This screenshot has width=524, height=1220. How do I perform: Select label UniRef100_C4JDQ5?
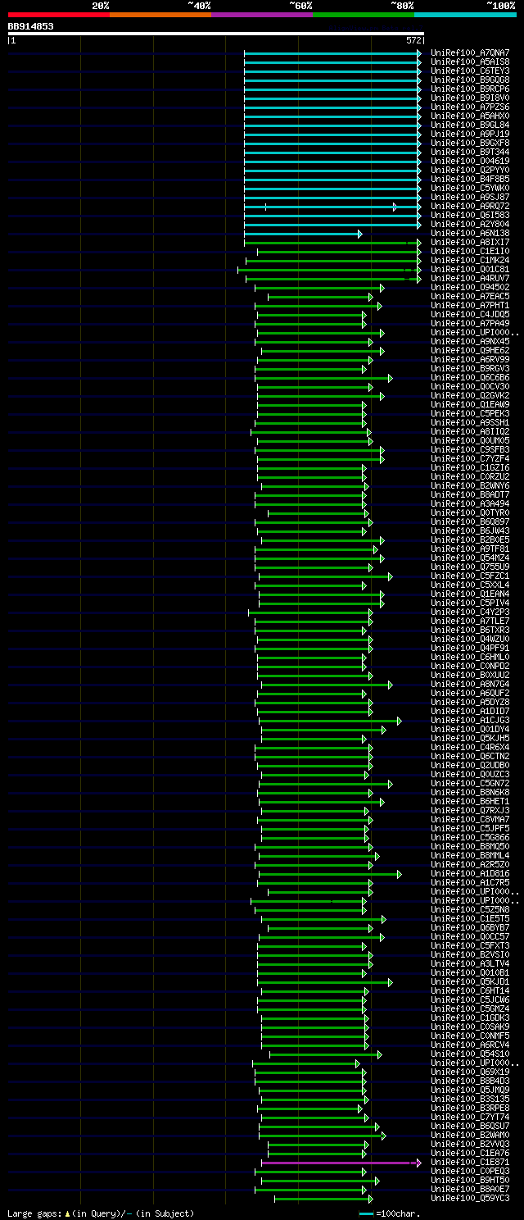[470, 315]
